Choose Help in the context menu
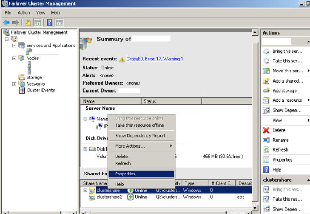Image resolution: width=310 pixels, height=214 pixels. coord(141,184)
